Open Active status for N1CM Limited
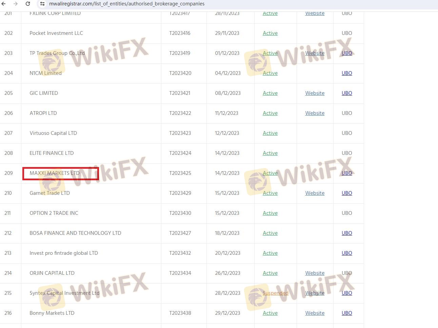The width and height of the screenshot is (438, 328). 270,73
